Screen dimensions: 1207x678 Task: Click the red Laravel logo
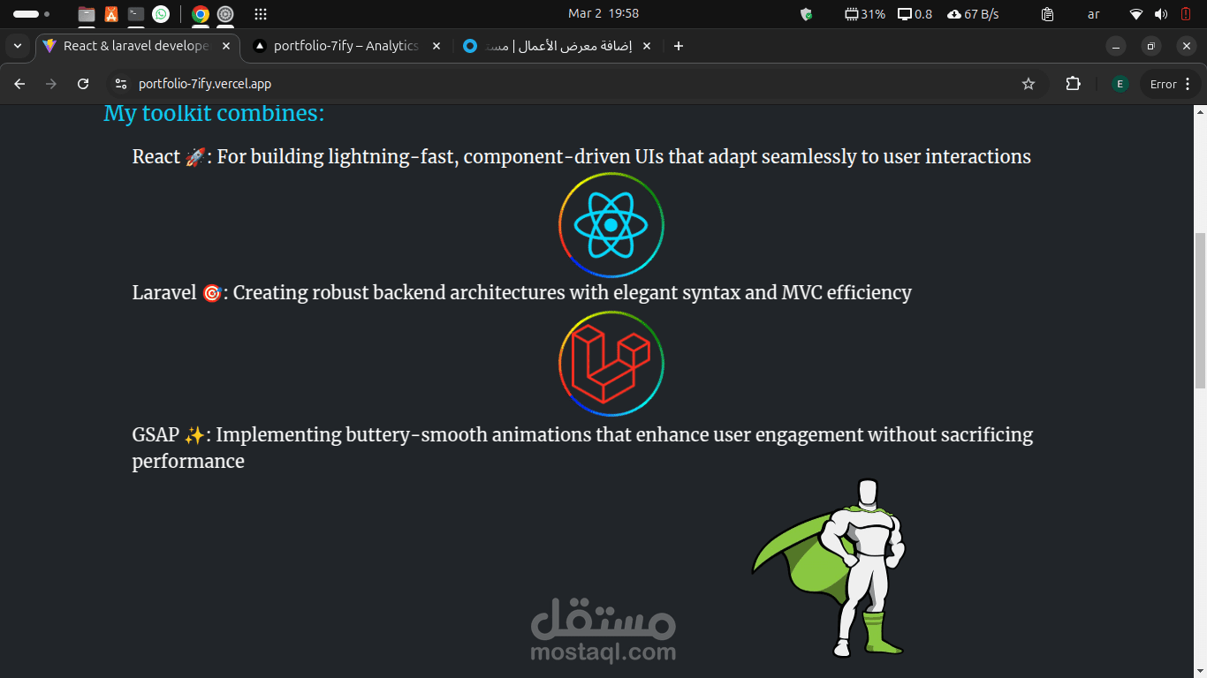tap(611, 364)
